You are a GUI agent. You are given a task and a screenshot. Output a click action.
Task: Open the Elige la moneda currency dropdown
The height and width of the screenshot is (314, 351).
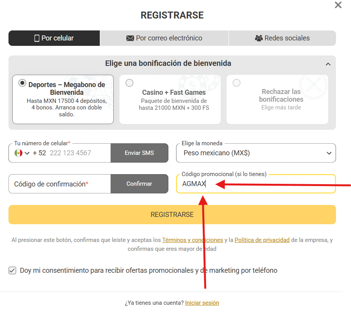click(x=256, y=153)
